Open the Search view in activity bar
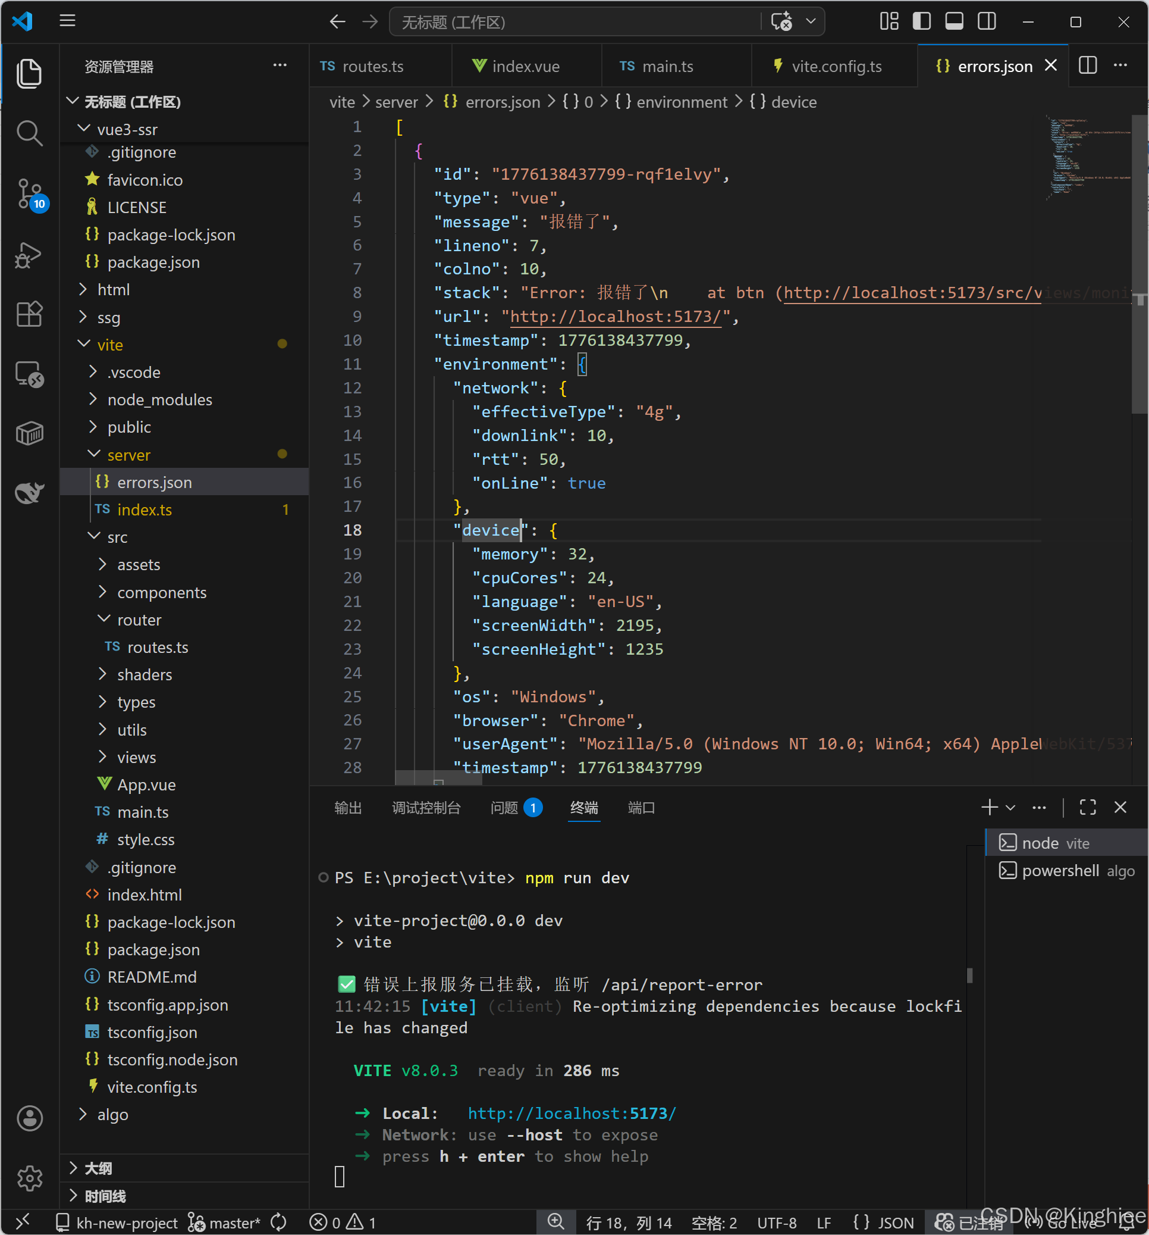This screenshot has width=1149, height=1235. click(29, 133)
